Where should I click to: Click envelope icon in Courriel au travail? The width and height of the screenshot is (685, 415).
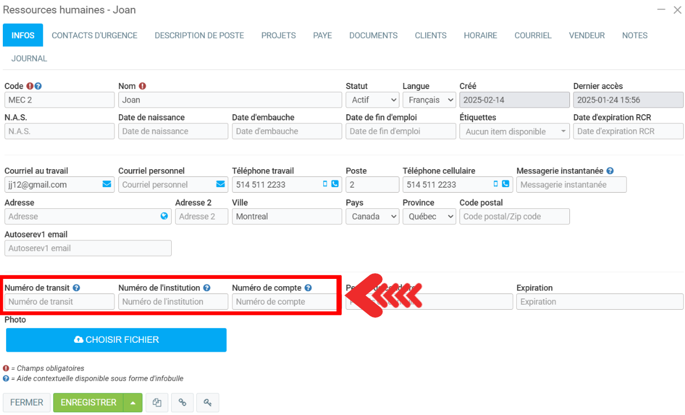point(107,184)
